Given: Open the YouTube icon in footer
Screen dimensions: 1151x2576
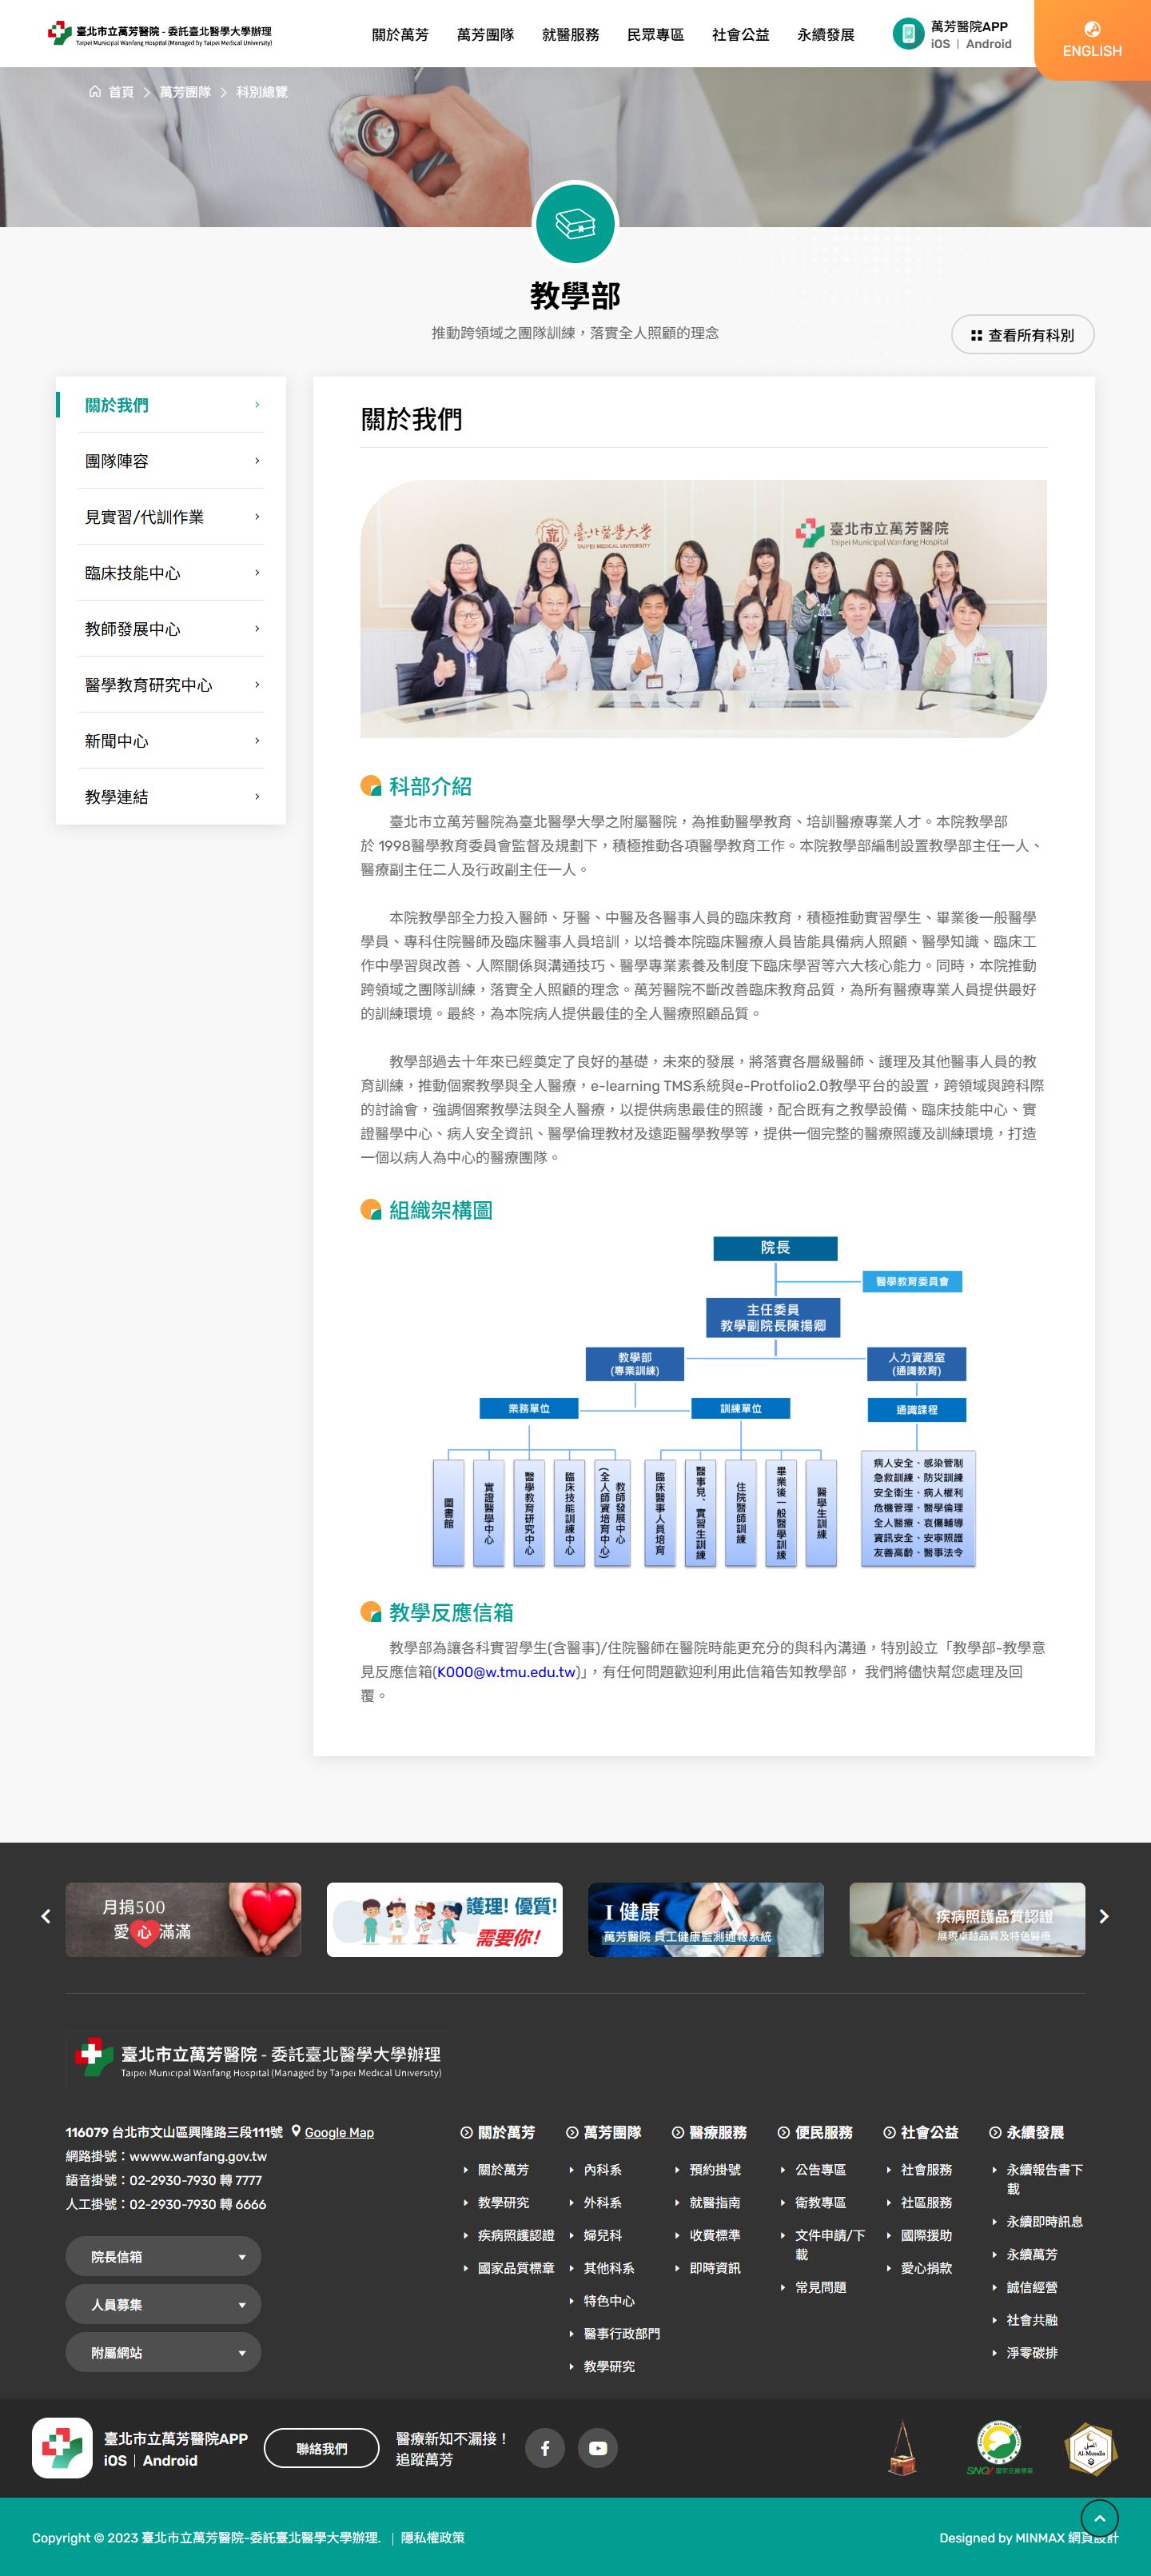Looking at the screenshot, I should pyautogui.click(x=598, y=2448).
